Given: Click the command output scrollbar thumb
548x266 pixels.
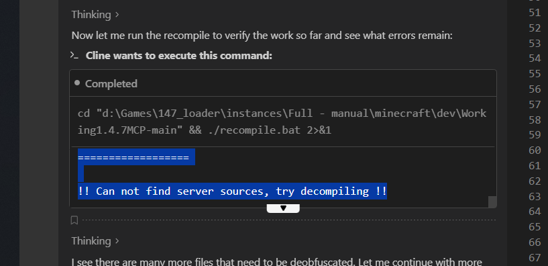Looking at the screenshot, I should pyautogui.click(x=492, y=202).
